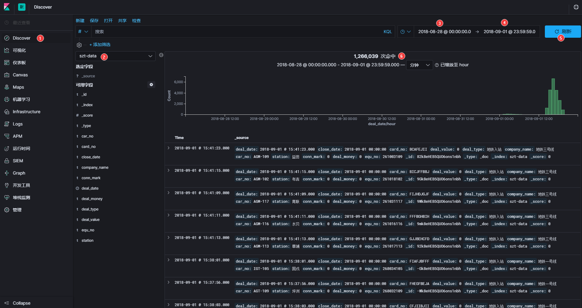Select the station field

point(87,241)
